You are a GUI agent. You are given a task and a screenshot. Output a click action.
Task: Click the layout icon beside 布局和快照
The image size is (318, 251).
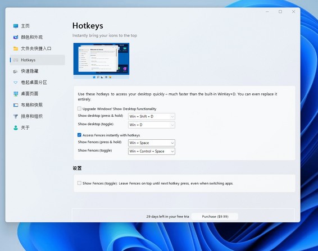click(x=16, y=105)
